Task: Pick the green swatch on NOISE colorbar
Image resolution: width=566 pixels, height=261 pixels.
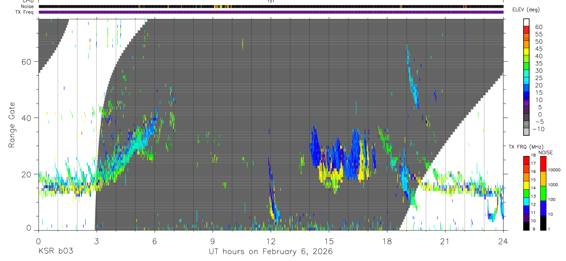Action: pos(543,192)
